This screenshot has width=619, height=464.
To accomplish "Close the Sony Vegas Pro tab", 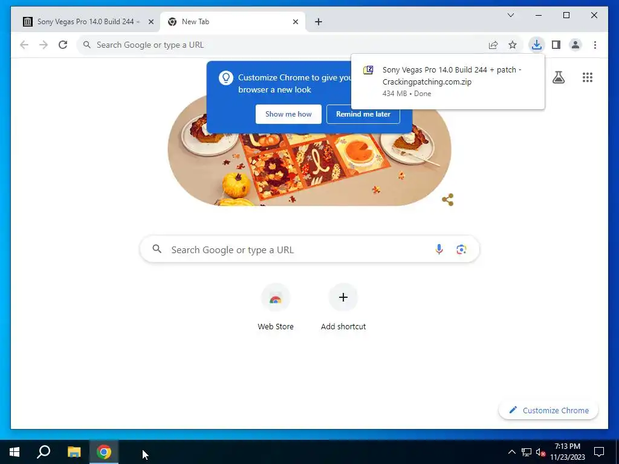I will click(151, 22).
